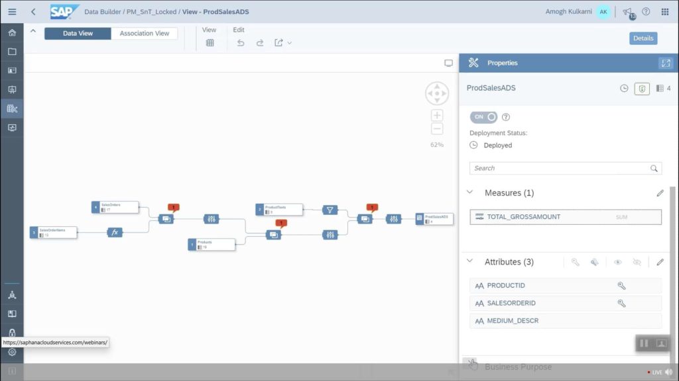This screenshot has width=679, height=381.
Task: Click into the properties Search field
Action: click(566, 168)
